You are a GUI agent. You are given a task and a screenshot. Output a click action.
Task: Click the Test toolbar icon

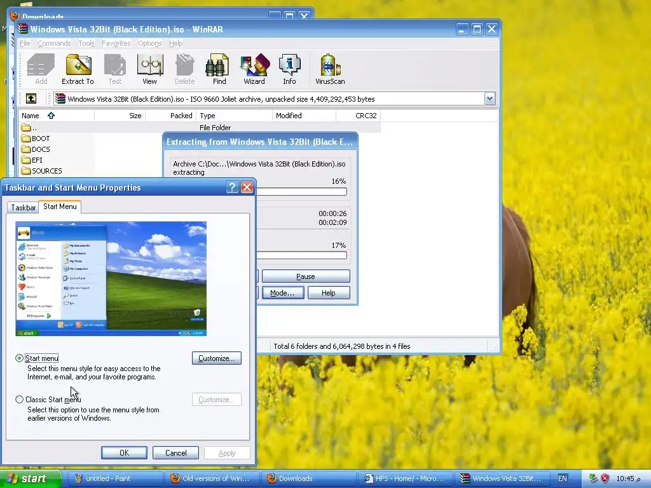point(115,69)
